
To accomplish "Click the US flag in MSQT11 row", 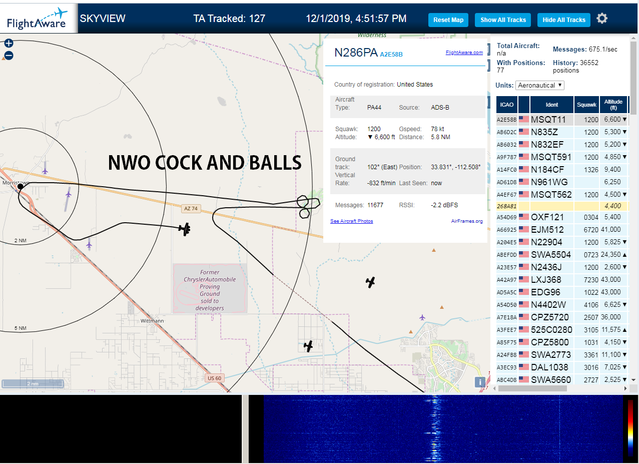I will pos(524,119).
